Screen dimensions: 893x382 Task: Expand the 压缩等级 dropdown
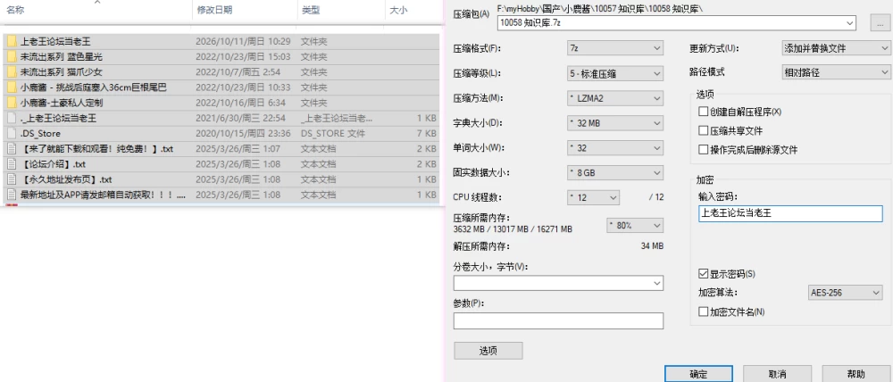coord(615,73)
